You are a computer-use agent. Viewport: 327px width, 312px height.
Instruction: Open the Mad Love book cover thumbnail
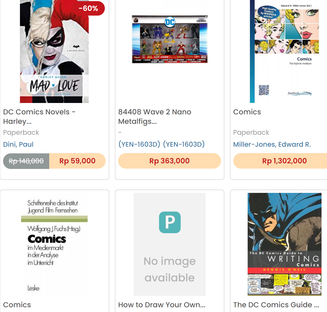(54, 51)
